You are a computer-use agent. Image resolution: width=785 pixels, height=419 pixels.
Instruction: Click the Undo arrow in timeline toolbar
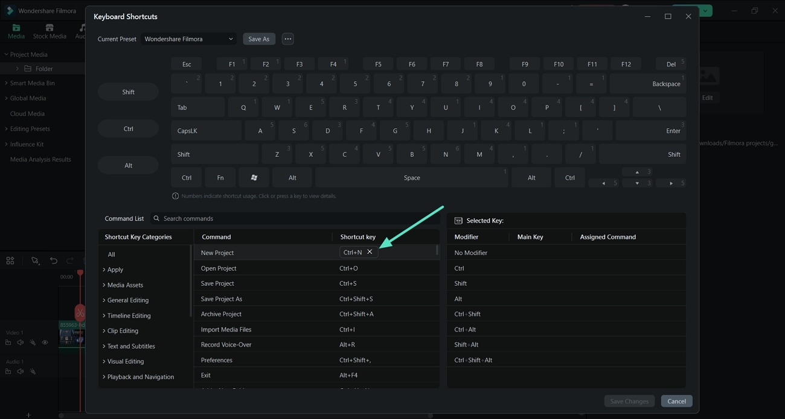[54, 260]
